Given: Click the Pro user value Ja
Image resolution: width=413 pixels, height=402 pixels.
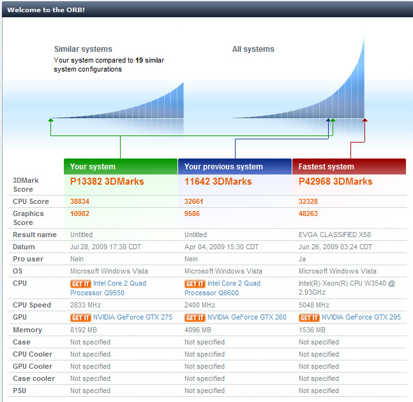Looking at the screenshot, I should (x=302, y=259).
